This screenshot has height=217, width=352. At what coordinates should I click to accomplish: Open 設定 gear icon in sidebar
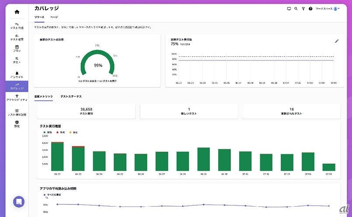pos(17,124)
